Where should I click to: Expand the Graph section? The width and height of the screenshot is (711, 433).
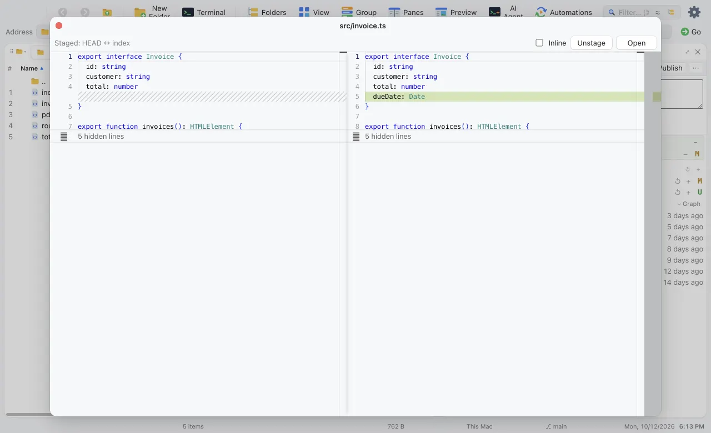coord(689,204)
